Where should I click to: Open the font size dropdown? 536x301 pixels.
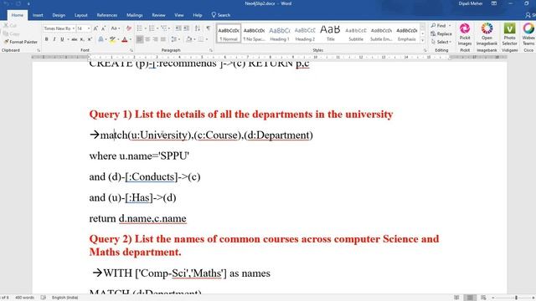click(x=89, y=28)
